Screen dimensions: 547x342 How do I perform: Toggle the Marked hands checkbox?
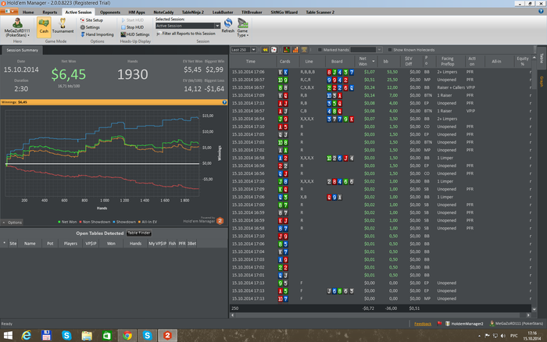click(x=320, y=50)
